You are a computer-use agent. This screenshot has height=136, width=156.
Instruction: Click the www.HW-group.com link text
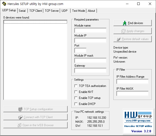[x=138, y=121]
